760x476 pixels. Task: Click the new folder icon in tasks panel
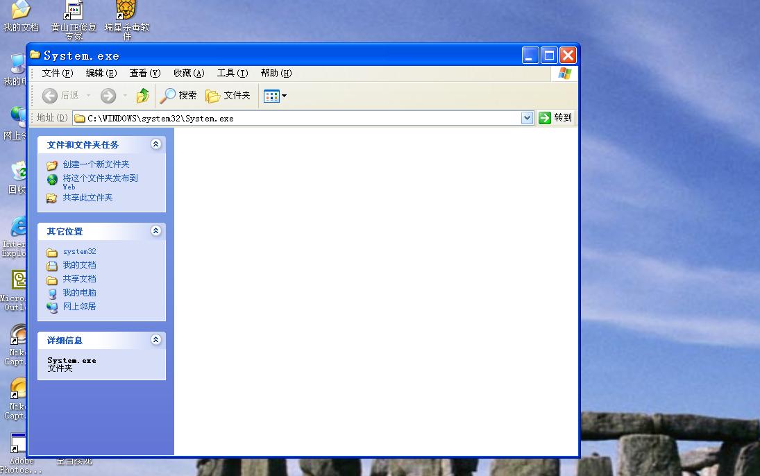52,165
